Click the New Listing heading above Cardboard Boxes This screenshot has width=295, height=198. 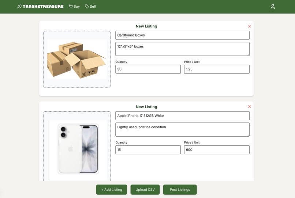(x=146, y=26)
